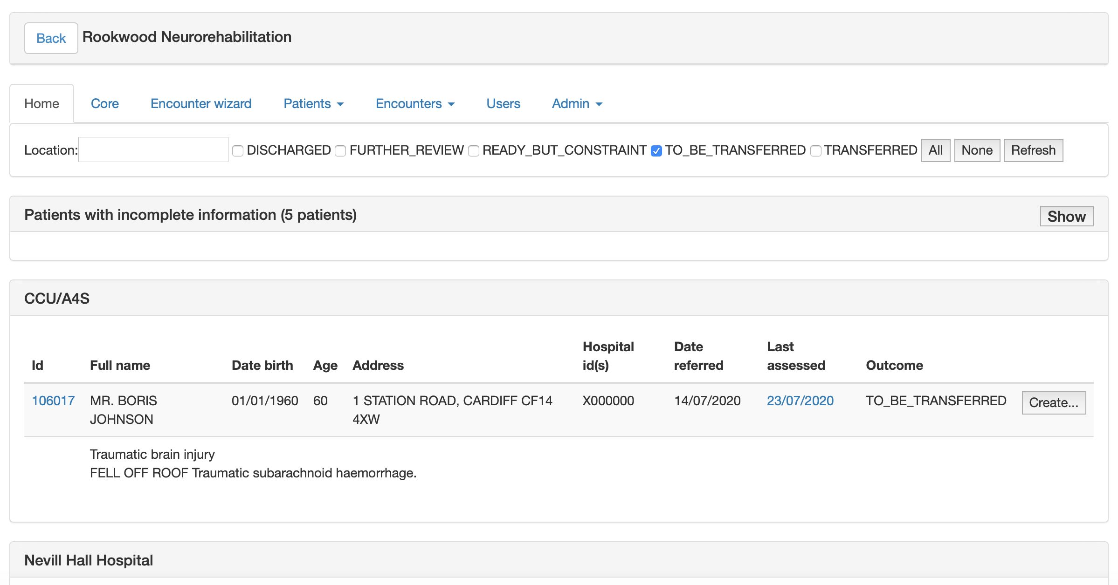Viewport: 1118px width, 585px height.
Task: Check the FURTHER_REVIEW filter
Action: click(340, 151)
